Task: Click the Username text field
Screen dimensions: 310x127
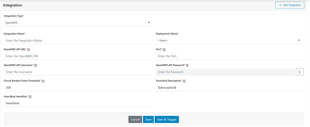Action: (77, 72)
